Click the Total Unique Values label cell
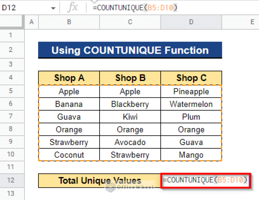This screenshot has height=200, width=259. (100, 180)
